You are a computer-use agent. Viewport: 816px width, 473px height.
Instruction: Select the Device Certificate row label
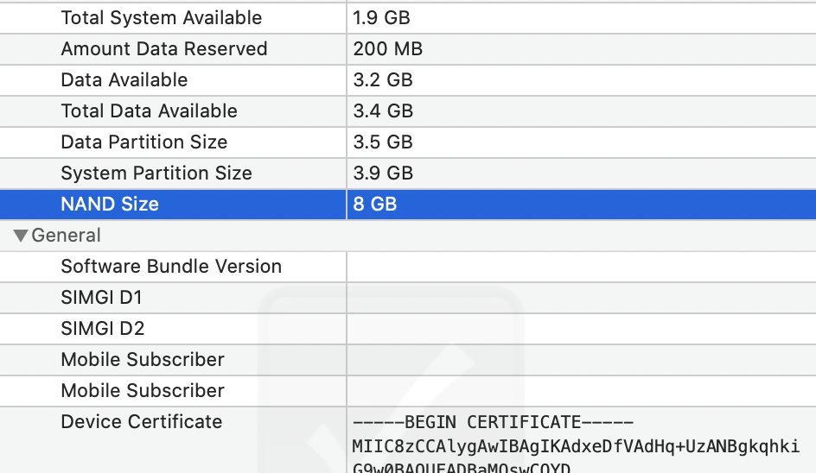click(141, 422)
